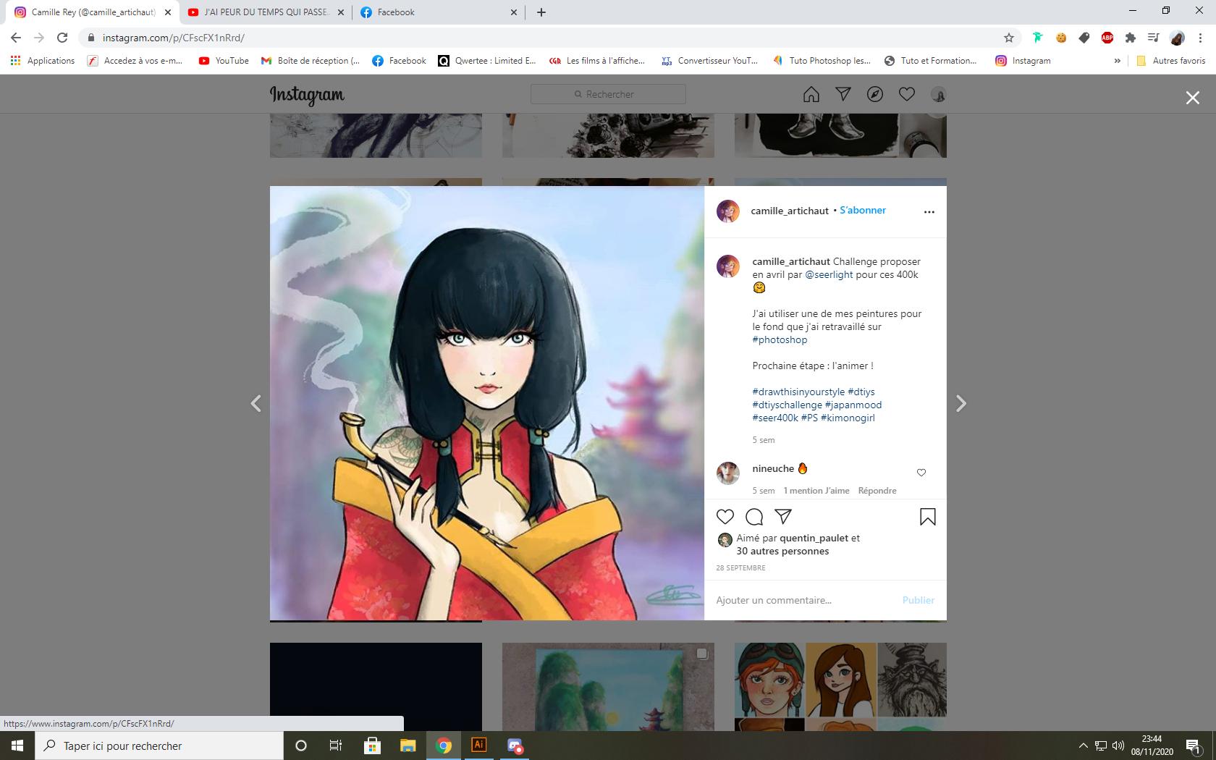
Task: Go to next post arrow
Action: coord(960,403)
